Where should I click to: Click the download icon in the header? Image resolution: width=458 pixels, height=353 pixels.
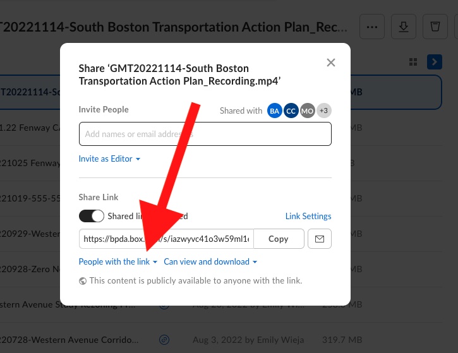click(403, 27)
